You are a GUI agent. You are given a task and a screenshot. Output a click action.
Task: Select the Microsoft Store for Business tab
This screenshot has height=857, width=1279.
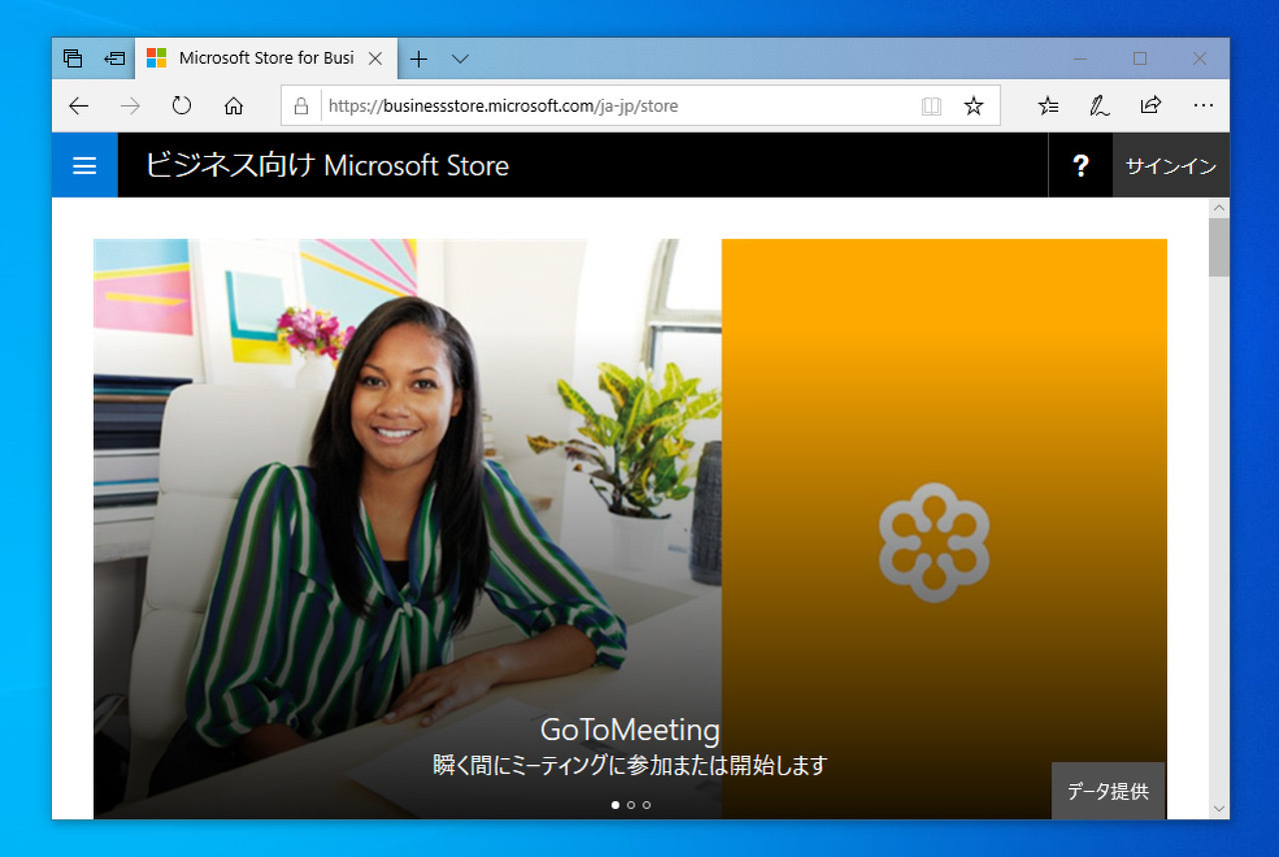(265, 58)
